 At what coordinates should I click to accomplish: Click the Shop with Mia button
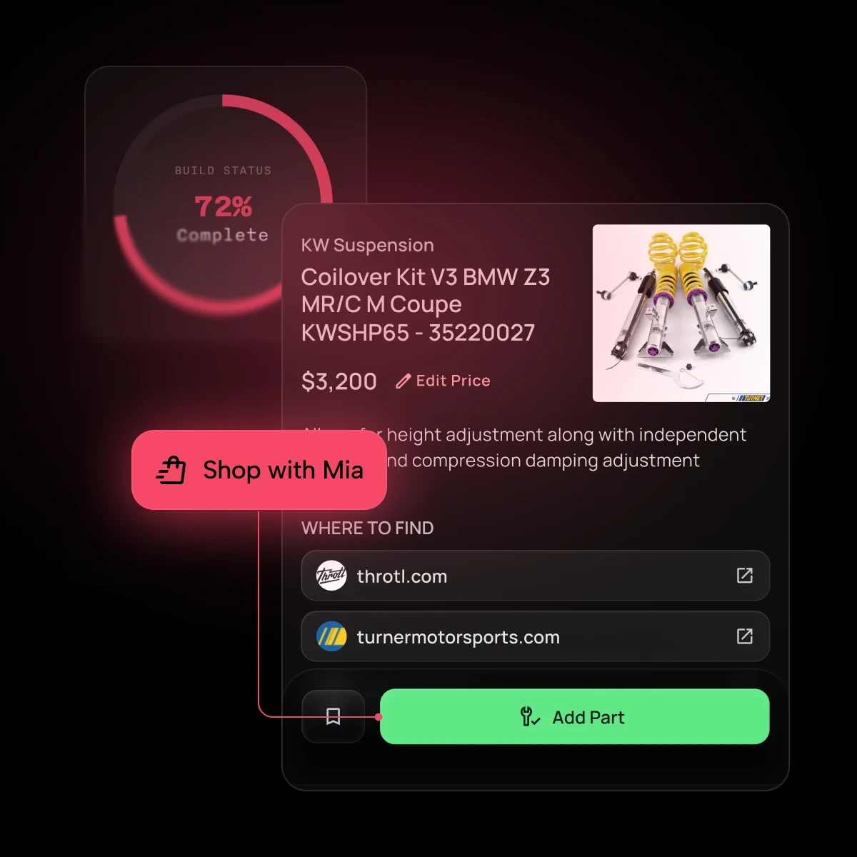[259, 470]
